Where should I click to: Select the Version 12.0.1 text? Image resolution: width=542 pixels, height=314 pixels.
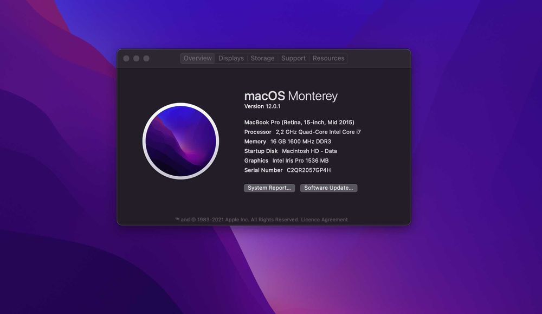point(262,106)
